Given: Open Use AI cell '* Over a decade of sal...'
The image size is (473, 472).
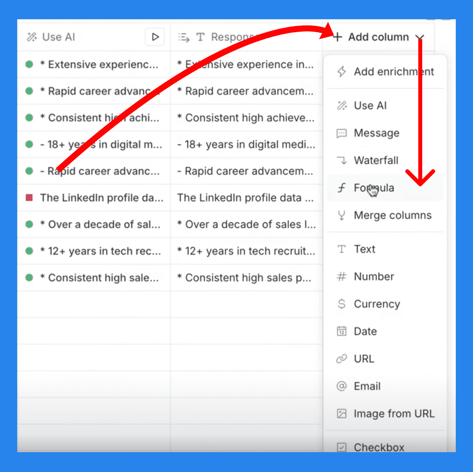Looking at the screenshot, I should pyautogui.click(x=94, y=224).
